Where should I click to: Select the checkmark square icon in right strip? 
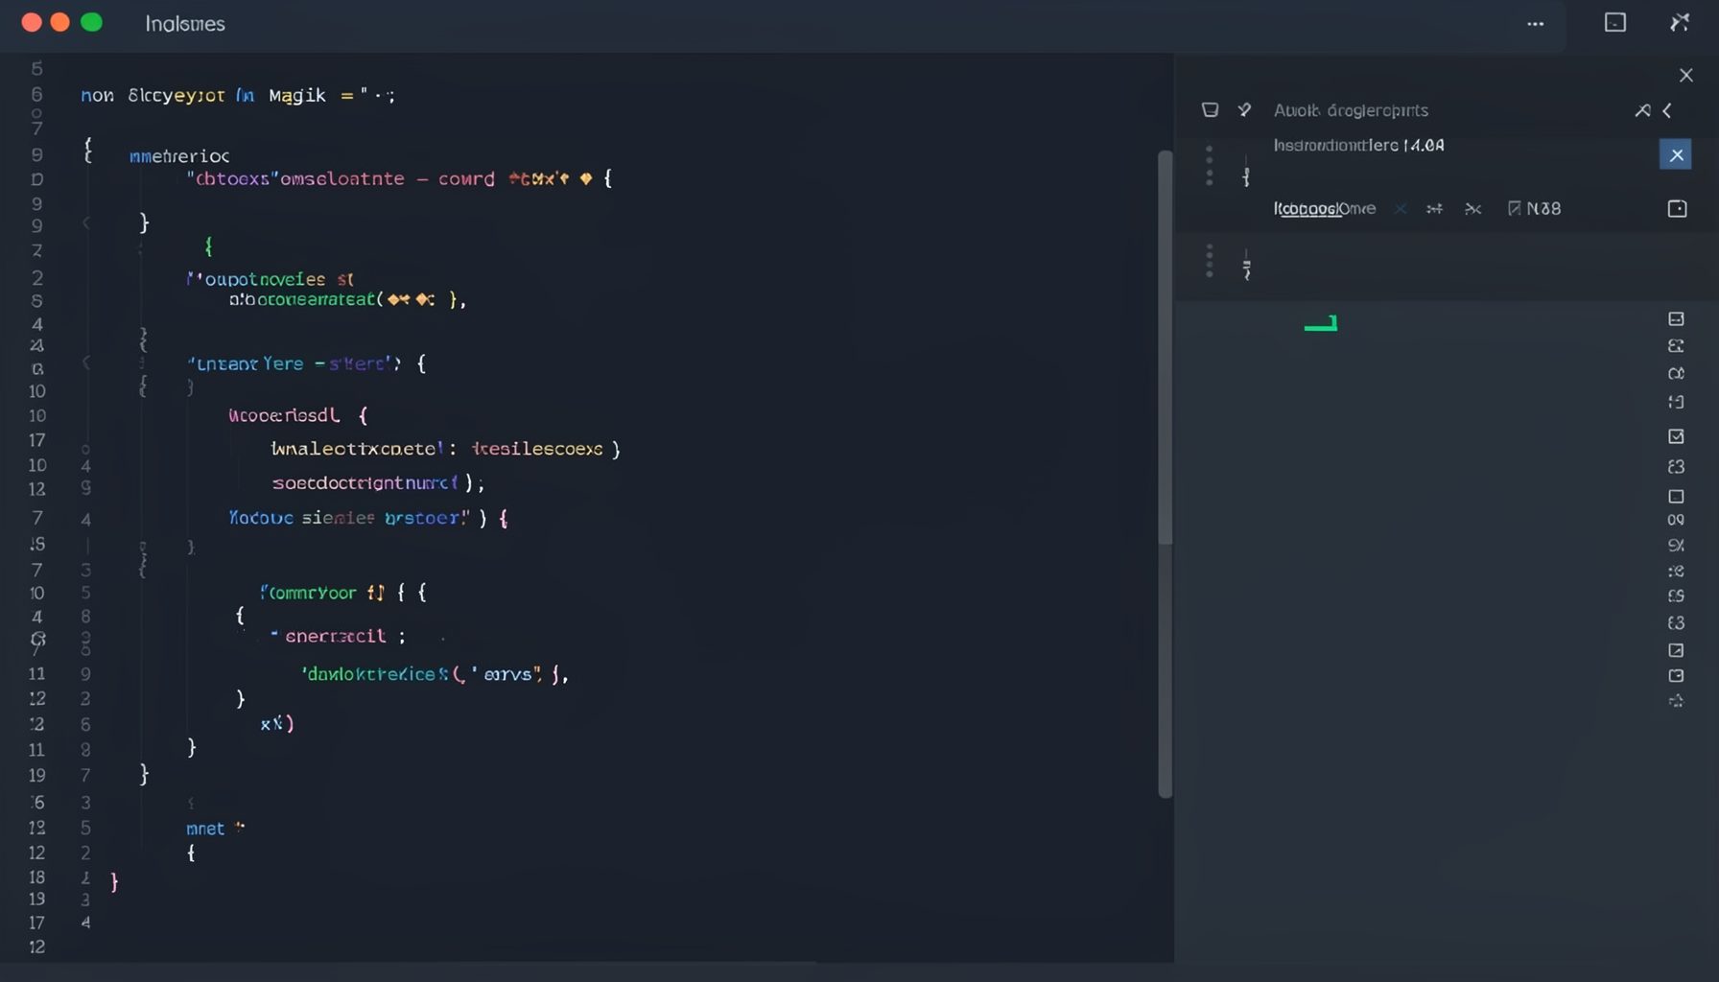(x=1676, y=436)
